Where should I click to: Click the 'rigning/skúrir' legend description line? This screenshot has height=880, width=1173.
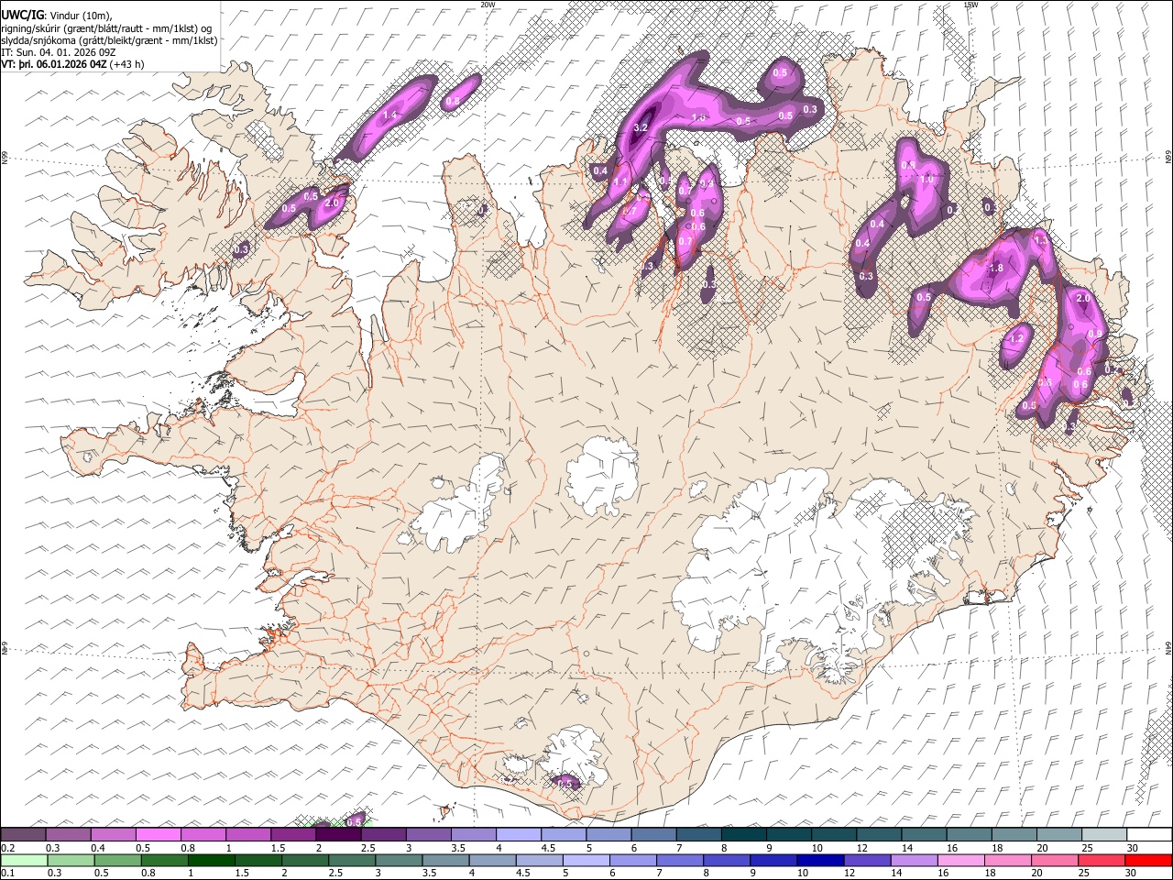pyautogui.click(x=106, y=28)
